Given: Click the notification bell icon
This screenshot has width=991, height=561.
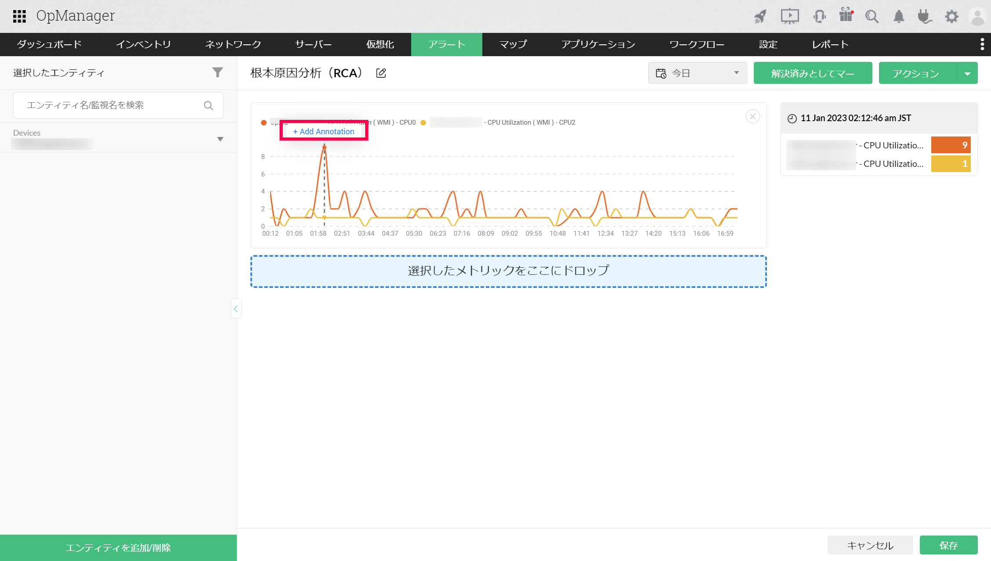Looking at the screenshot, I should 899,17.
